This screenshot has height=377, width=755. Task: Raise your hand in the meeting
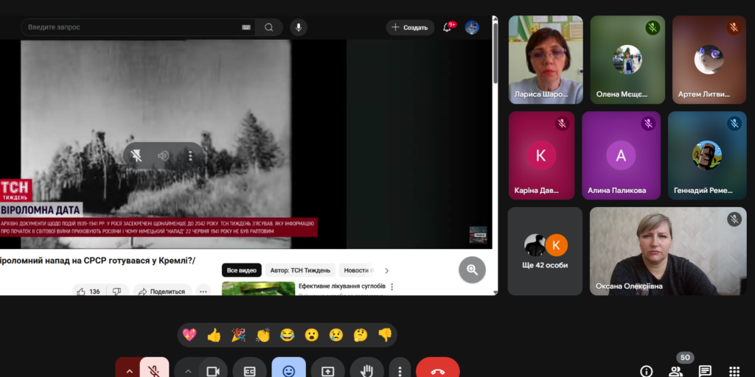click(x=366, y=370)
